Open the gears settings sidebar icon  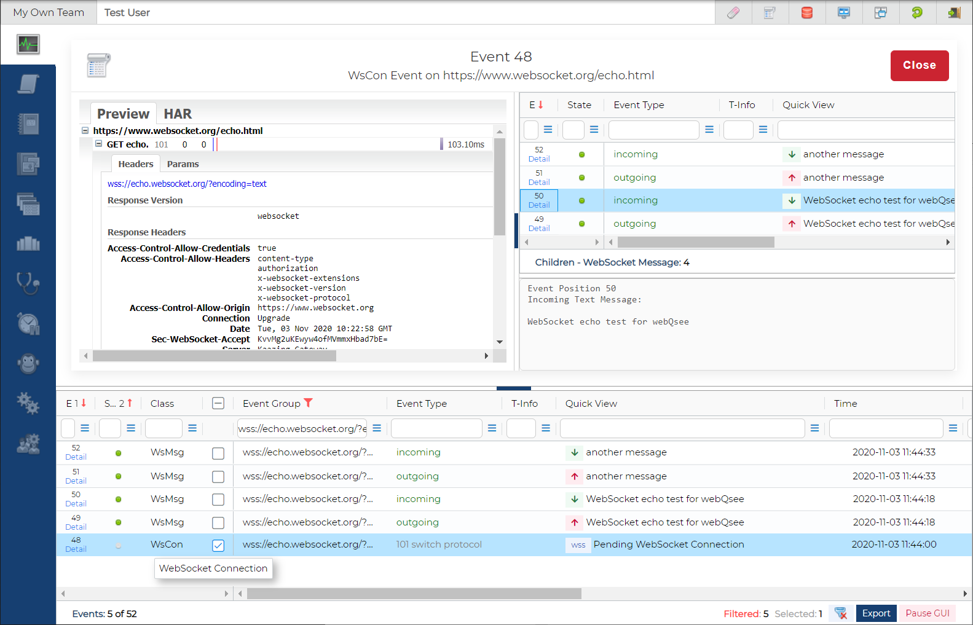click(28, 403)
